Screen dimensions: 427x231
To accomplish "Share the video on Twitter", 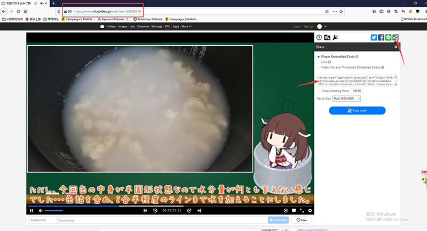I will click(x=374, y=37).
